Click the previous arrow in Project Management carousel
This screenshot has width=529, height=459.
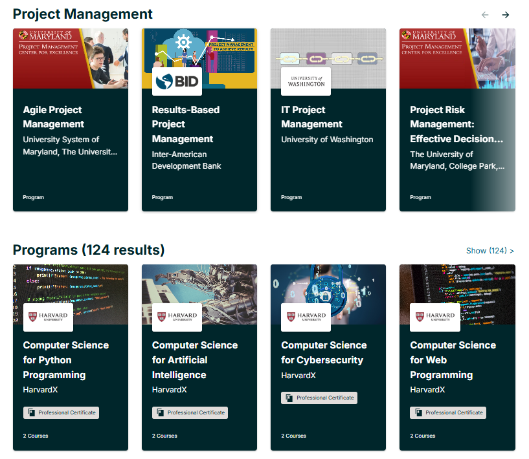point(485,15)
